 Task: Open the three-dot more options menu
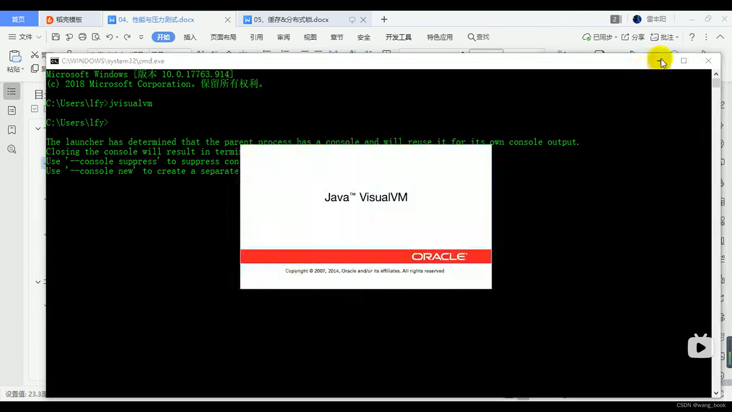pyautogui.click(x=706, y=37)
